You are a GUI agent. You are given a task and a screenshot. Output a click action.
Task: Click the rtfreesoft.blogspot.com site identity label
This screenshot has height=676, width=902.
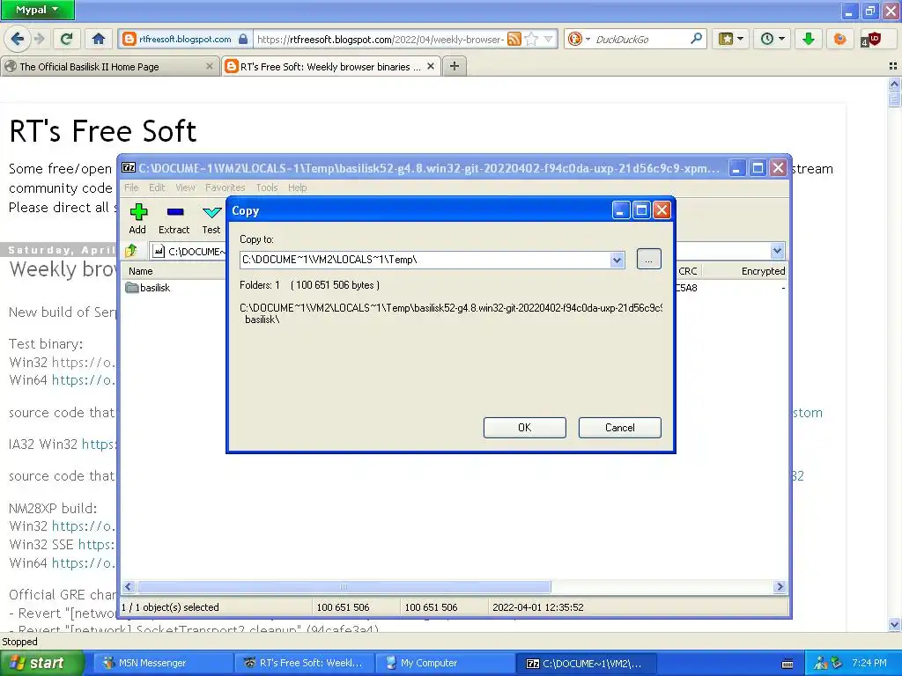[x=185, y=39]
